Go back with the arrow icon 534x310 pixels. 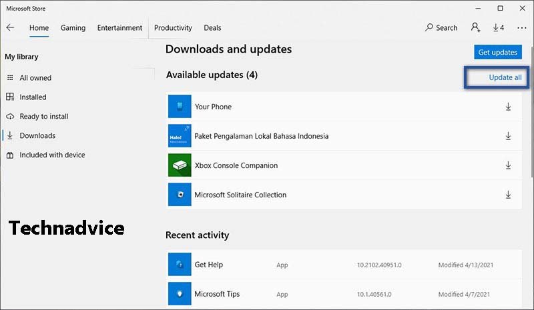pos(10,27)
